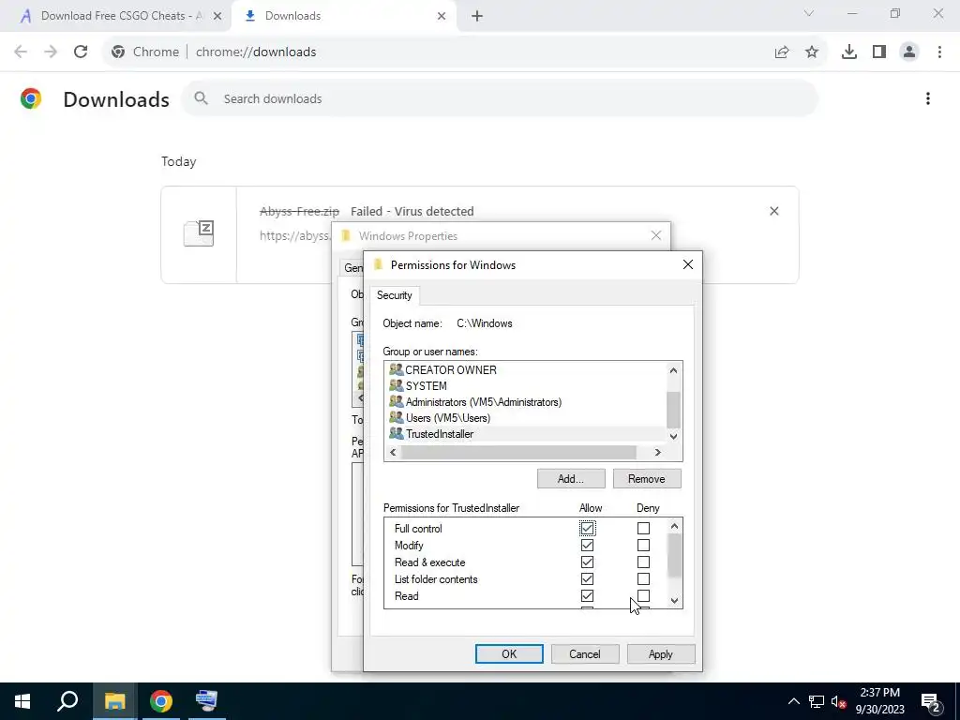The height and width of the screenshot is (720, 960).
Task: Show hidden system tray icons
Action: (793, 701)
